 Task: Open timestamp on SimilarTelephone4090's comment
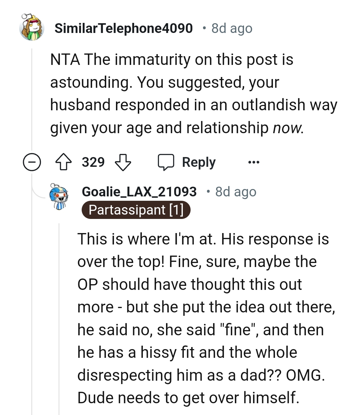pyautogui.click(x=232, y=29)
